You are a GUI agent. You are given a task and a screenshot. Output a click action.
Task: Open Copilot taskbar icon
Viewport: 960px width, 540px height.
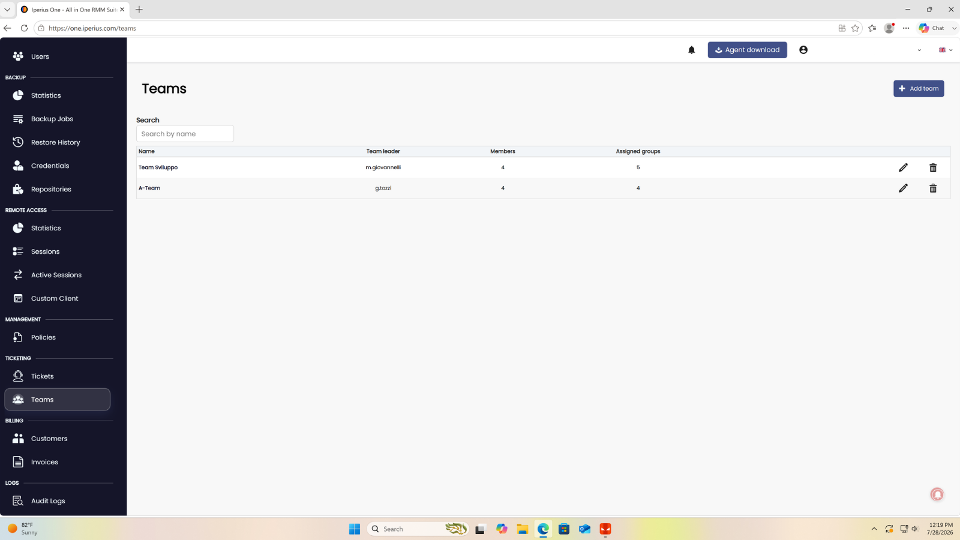coord(502,529)
